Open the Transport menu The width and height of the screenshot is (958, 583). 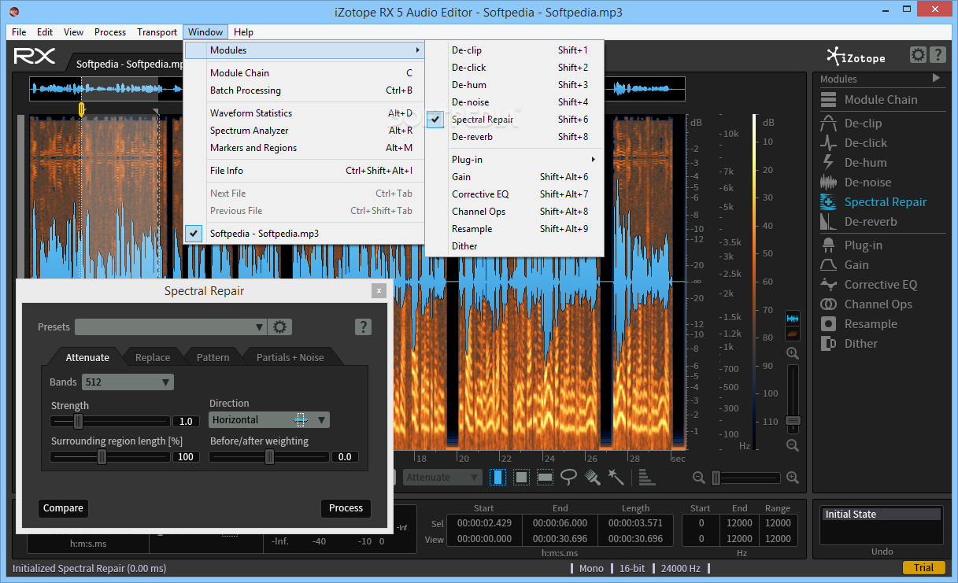point(157,32)
